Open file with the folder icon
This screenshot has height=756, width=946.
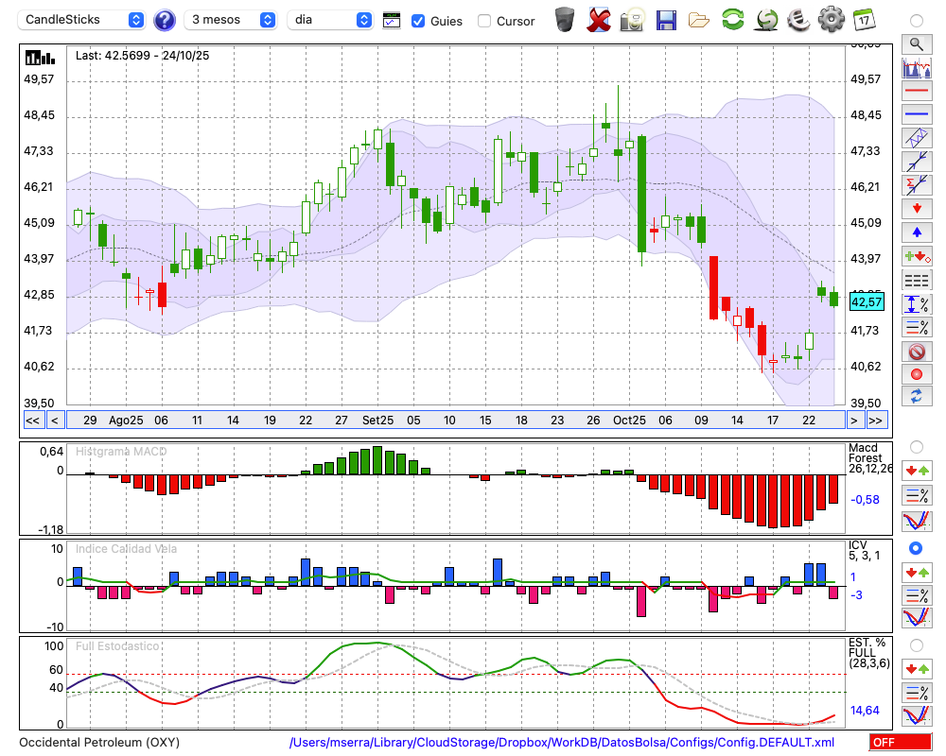pos(699,21)
